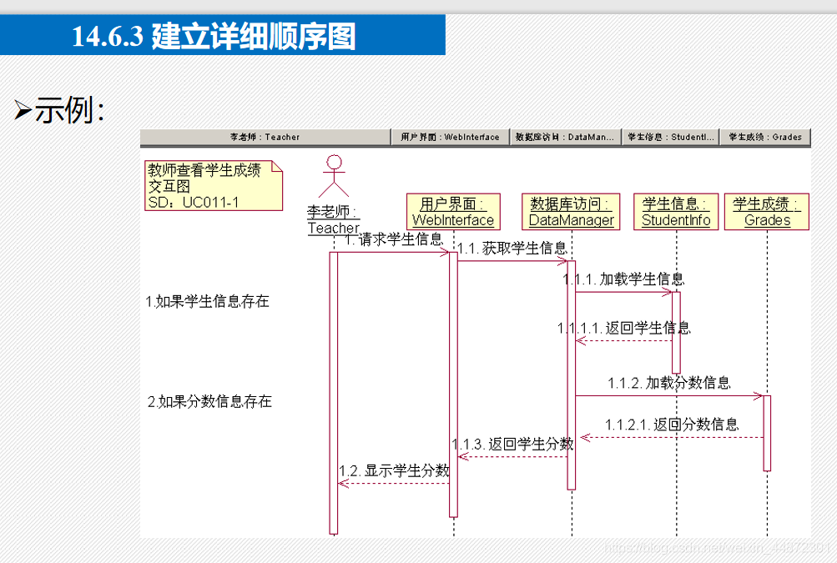Click the 李老师 : Teacher header tab
This screenshot has width=837, height=563.
point(265,137)
